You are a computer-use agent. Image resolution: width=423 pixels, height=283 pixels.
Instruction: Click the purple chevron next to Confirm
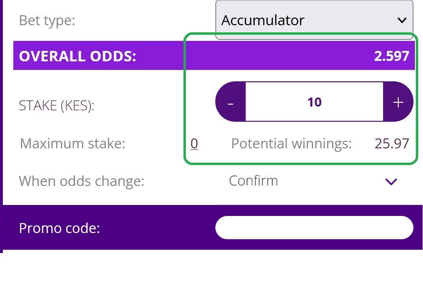391,182
